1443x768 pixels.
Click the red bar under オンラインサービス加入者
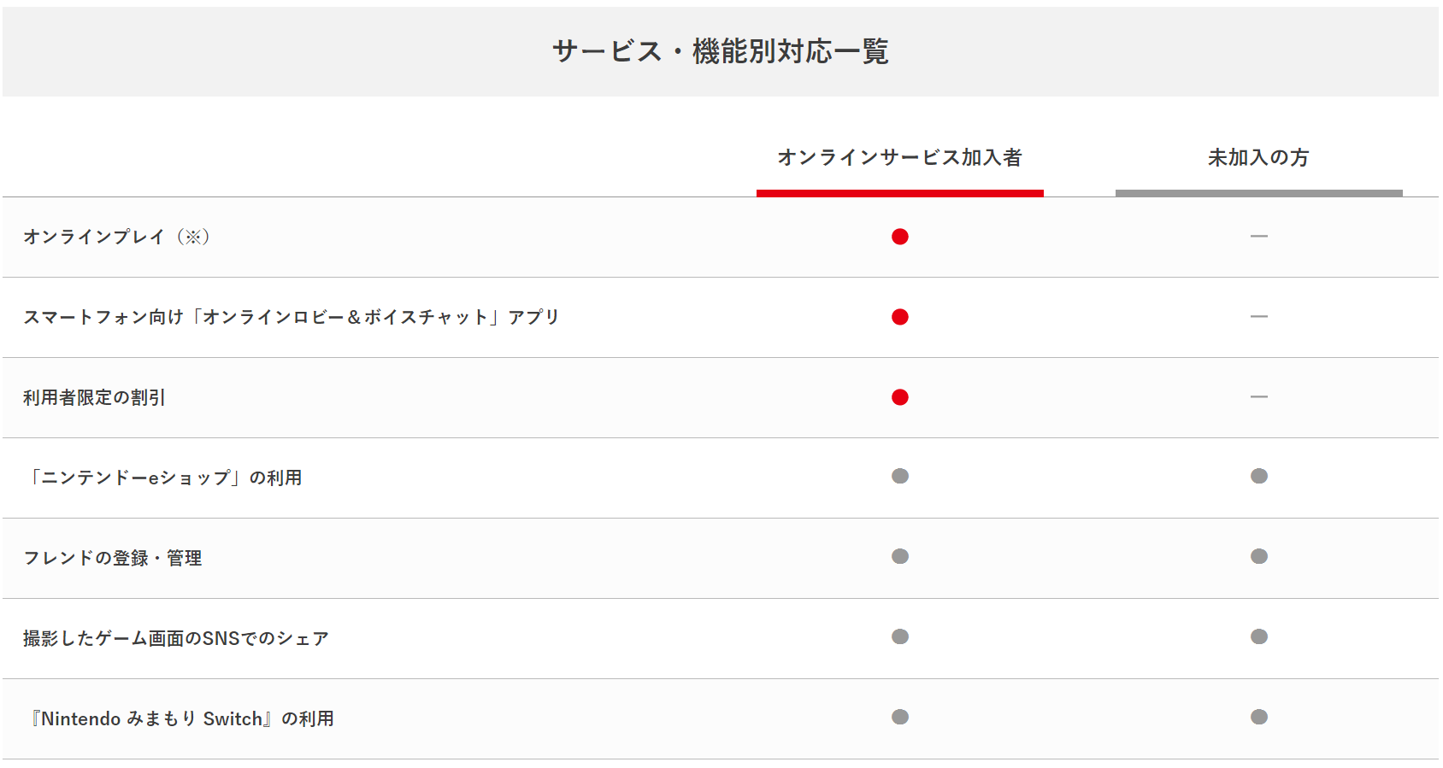tap(899, 193)
